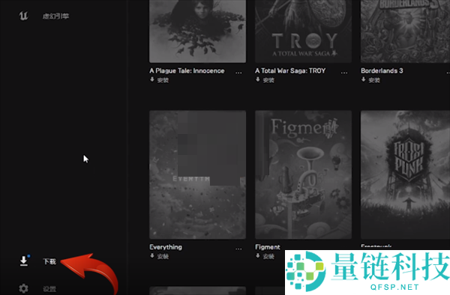This screenshot has width=450, height=295.
Task: Open the 虚幻引擎 sidebar entry
Action: tap(55, 16)
